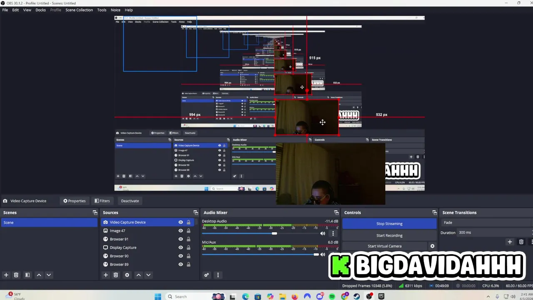Open advanced audio properties gears icon

click(206, 275)
